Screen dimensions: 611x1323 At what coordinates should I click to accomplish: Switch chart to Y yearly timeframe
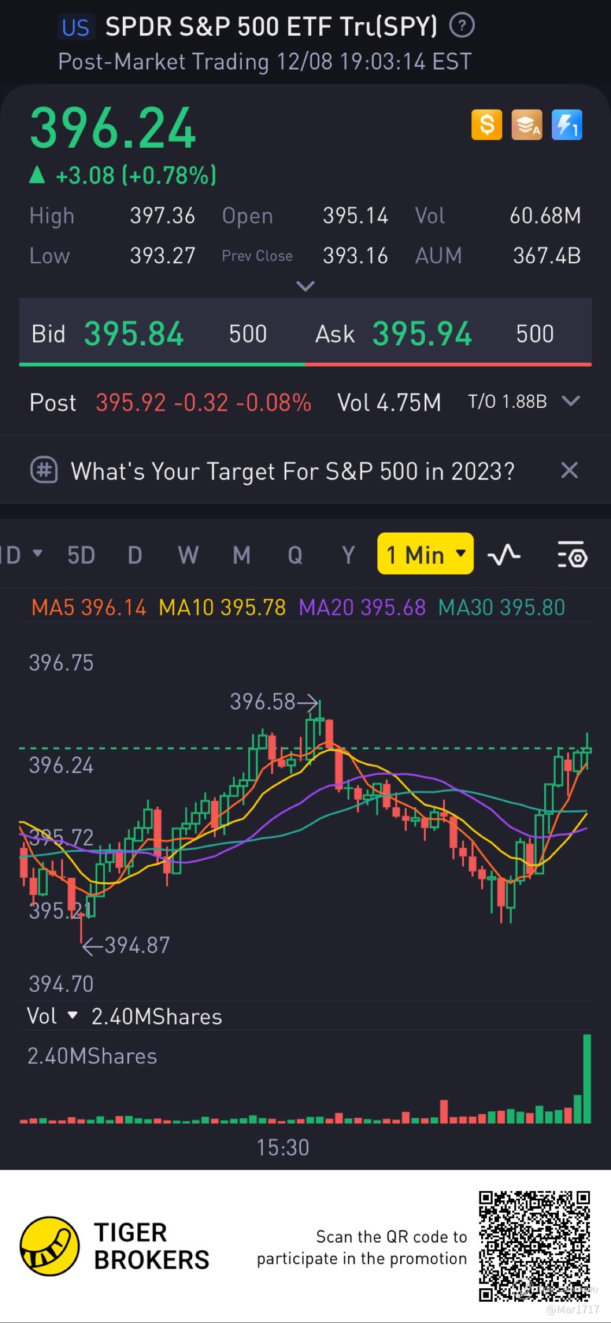pyautogui.click(x=348, y=555)
